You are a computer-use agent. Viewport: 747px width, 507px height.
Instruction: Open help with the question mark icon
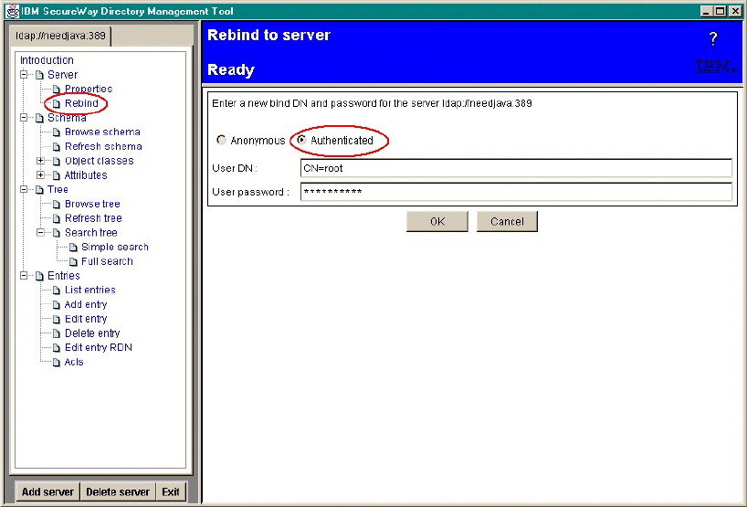click(x=712, y=38)
